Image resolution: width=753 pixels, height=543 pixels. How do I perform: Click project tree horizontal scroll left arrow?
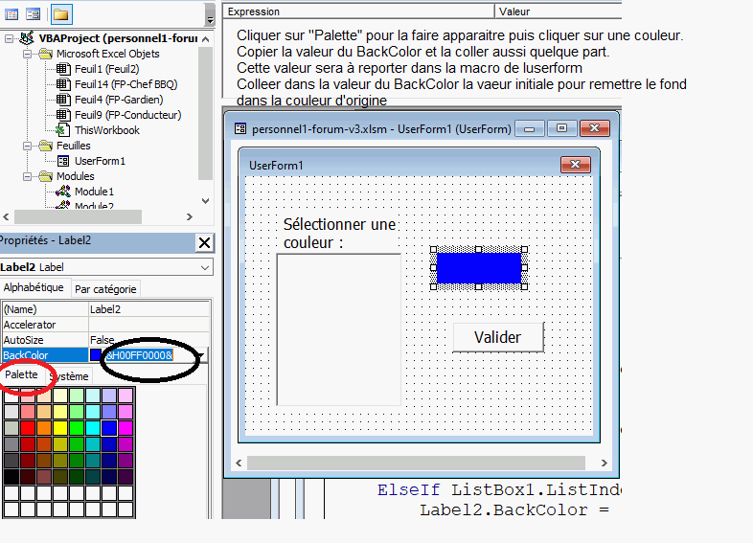[6, 217]
